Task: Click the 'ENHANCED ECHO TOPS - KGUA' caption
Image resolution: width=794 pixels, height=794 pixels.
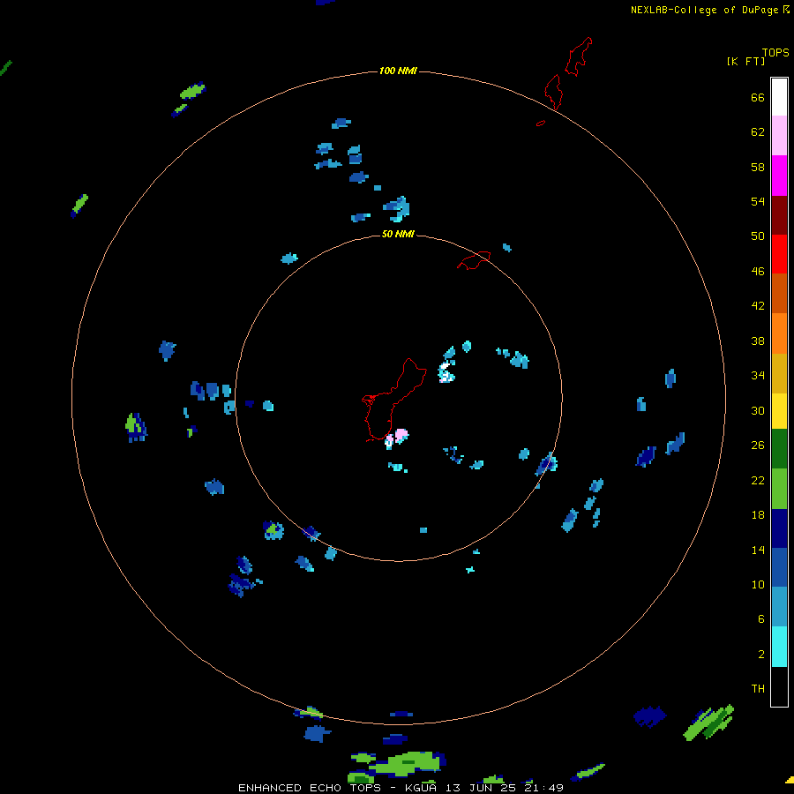Action: point(340,788)
